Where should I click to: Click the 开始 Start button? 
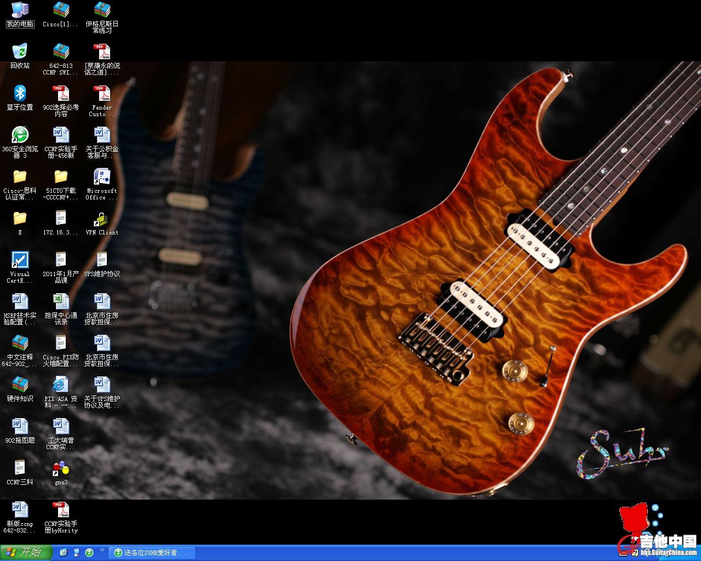click(26, 552)
